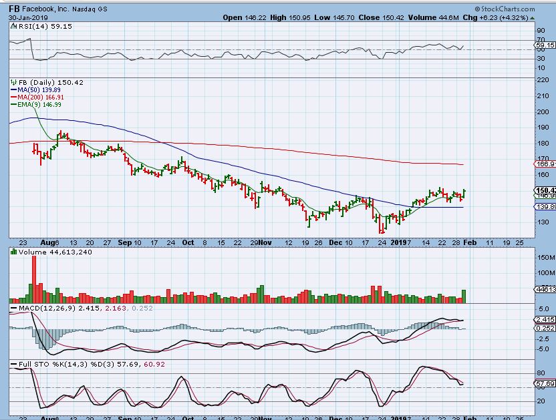Click the 166.91 MA(200) tag on price axis
The width and height of the screenshot is (556, 420).
(545, 164)
